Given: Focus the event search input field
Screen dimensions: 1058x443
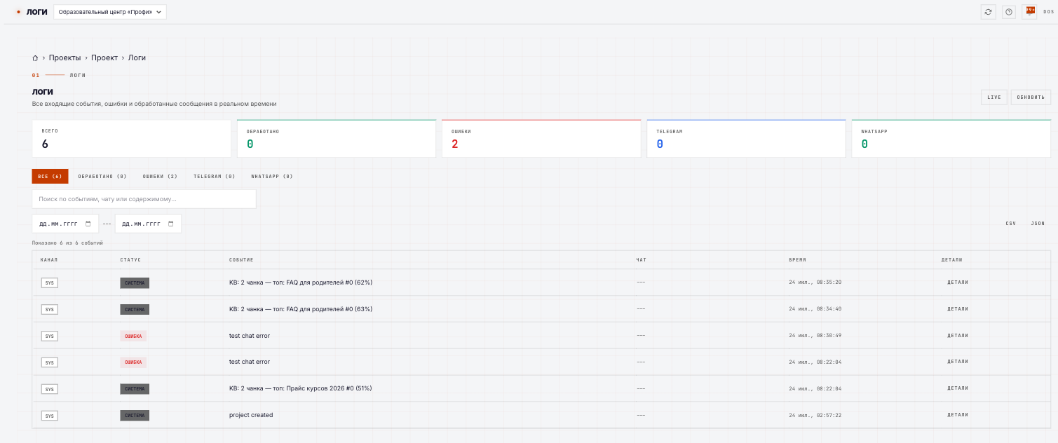Looking at the screenshot, I should pyautogui.click(x=144, y=199).
